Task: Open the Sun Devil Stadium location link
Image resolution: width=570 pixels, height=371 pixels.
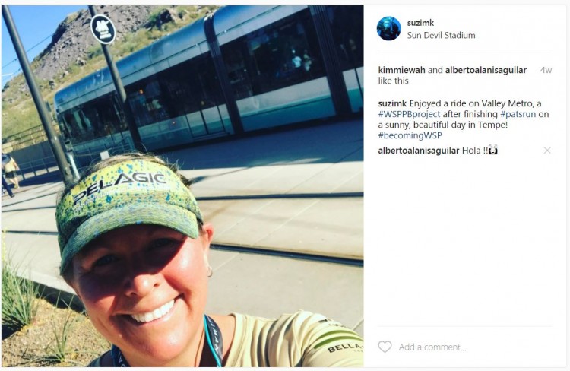Action: pyautogui.click(x=441, y=35)
